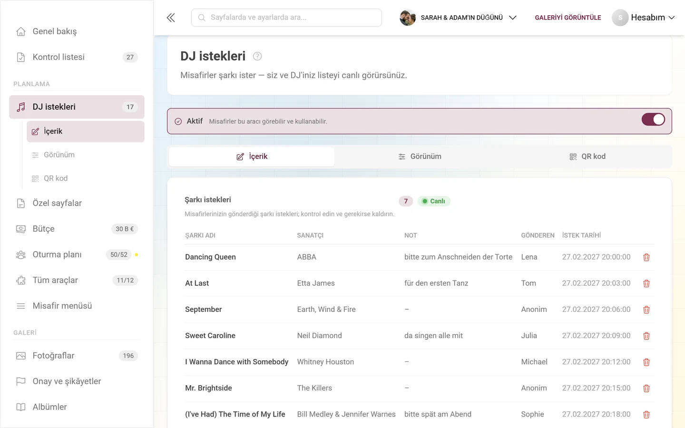Click the note 'da singen alle mit'
The width and height of the screenshot is (685, 428).
[433, 336]
